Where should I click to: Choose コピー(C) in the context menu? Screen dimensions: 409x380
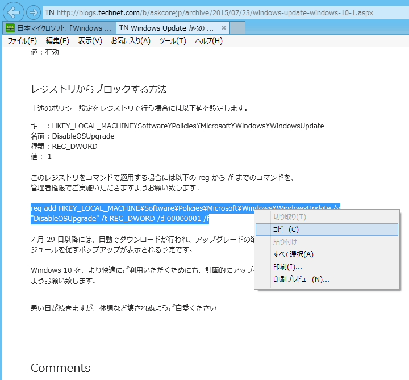click(327, 229)
